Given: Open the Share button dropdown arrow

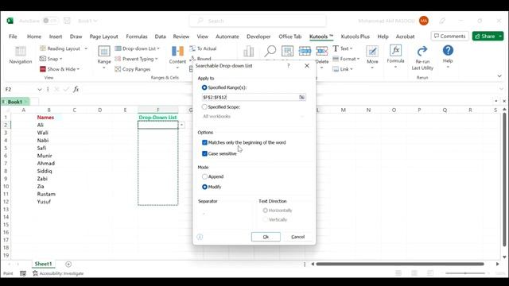Looking at the screenshot, I should pyautogui.click(x=500, y=37).
